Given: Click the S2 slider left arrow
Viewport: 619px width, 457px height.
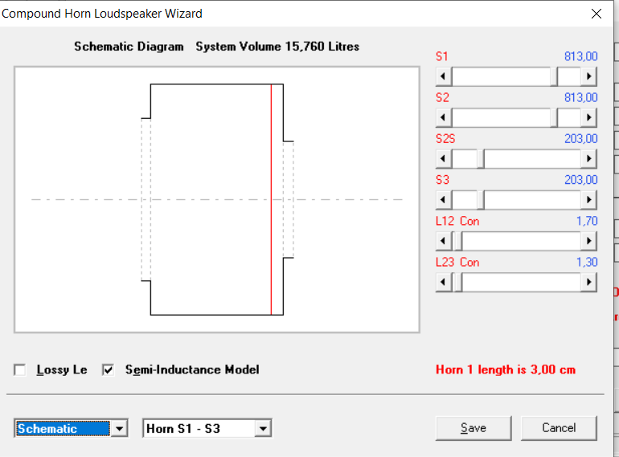Looking at the screenshot, I should coord(444,117).
